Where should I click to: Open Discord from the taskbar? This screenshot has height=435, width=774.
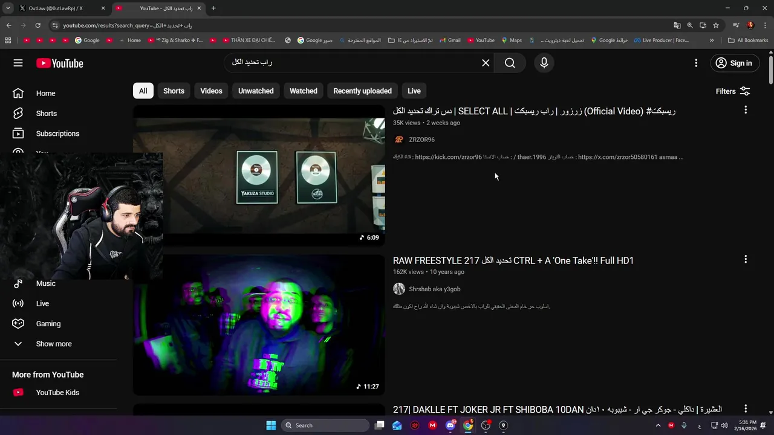point(450,425)
